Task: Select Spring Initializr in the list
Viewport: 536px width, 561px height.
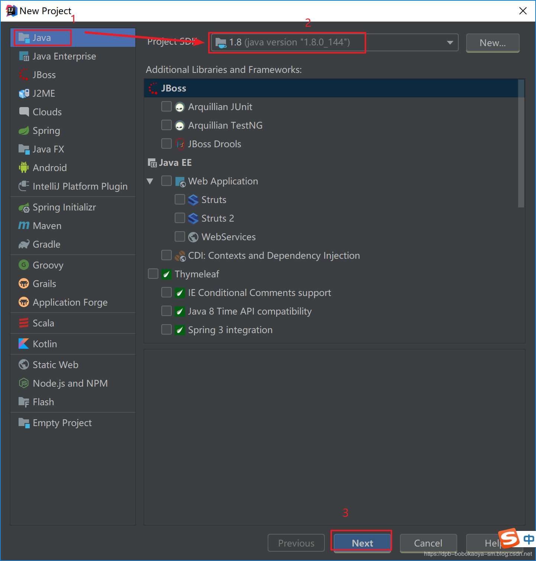Action: tap(73, 207)
